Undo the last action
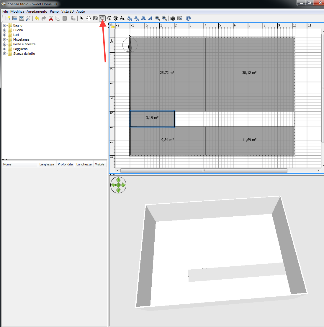 pyautogui.click(x=37, y=18)
